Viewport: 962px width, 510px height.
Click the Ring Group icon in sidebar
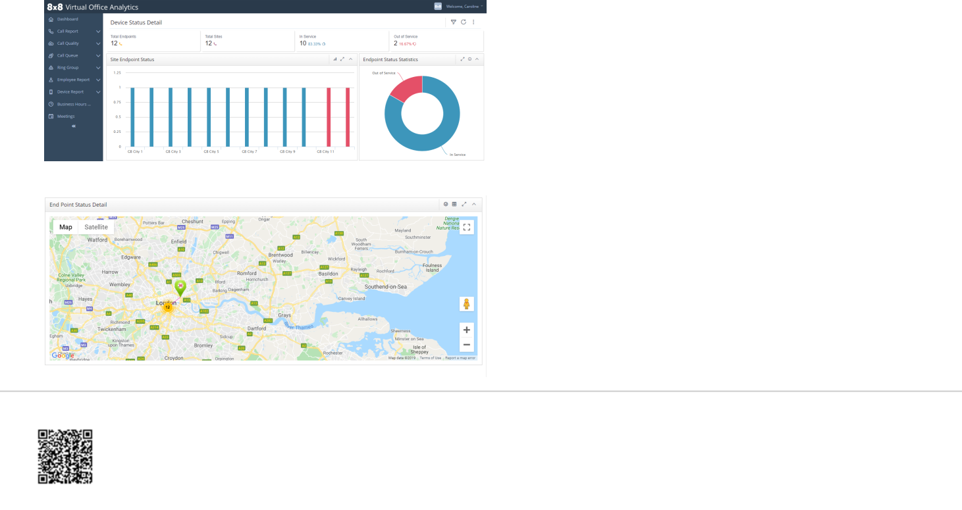[x=51, y=68]
